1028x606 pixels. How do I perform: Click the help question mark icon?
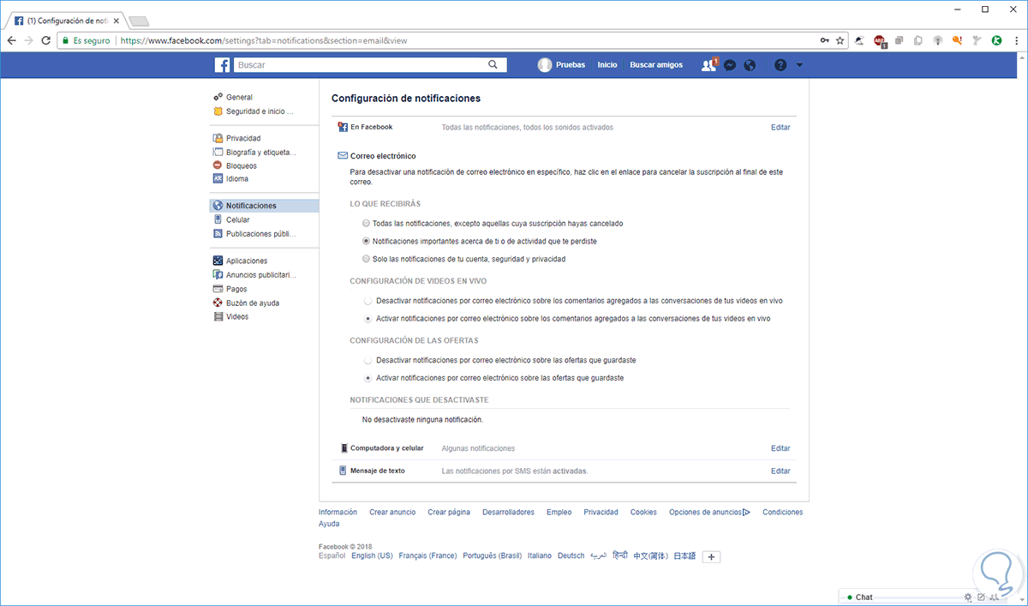point(780,65)
